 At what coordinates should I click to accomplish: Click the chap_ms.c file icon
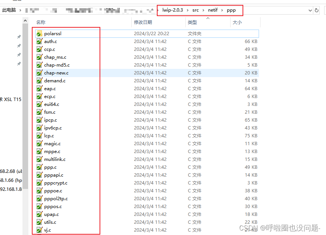coord(39,57)
